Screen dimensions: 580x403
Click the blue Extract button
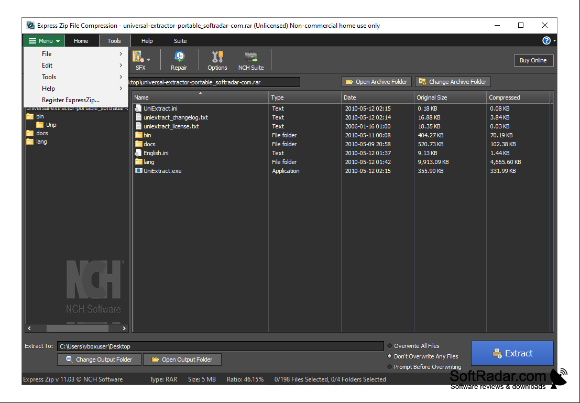(x=512, y=353)
